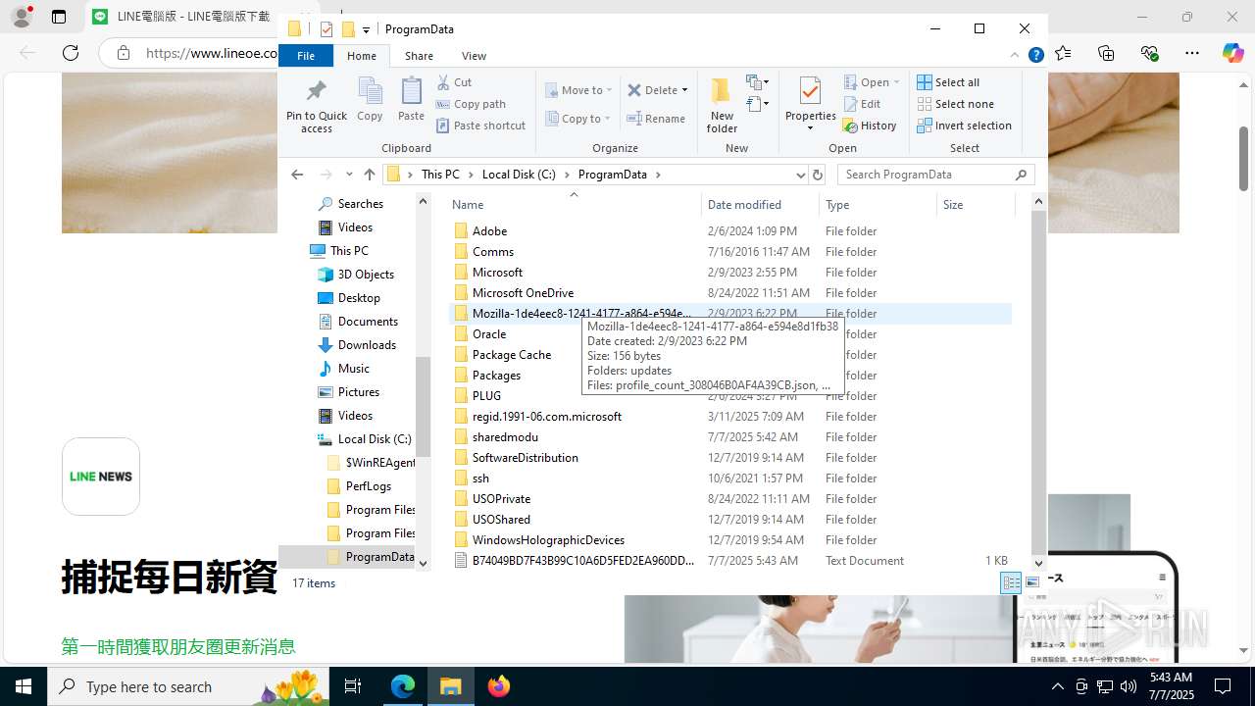Click Paste shortcut in ribbon
This screenshot has height=706, width=1255.
click(480, 126)
